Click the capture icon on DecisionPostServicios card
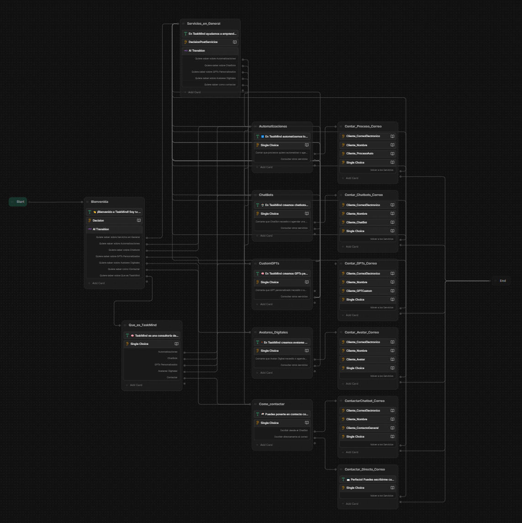 click(x=234, y=42)
